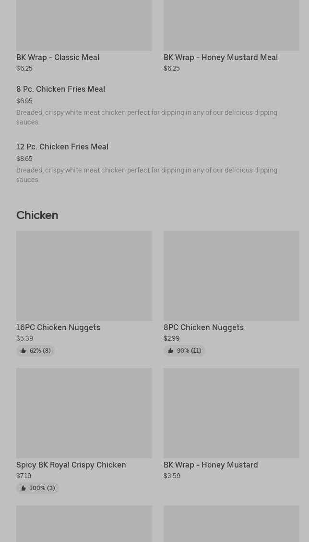Viewport: 309px width, 542px height.
Task: Click the 100% (3) rating badge
Action: click(42, 488)
